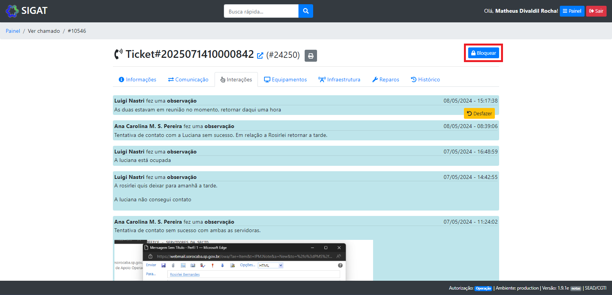Screen dimensions: 612x295
Task: Switch to the Informações tab
Action: pyautogui.click(x=138, y=79)
